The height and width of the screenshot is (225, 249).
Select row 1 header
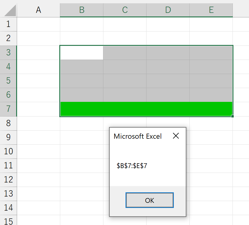tap(8, 24)
